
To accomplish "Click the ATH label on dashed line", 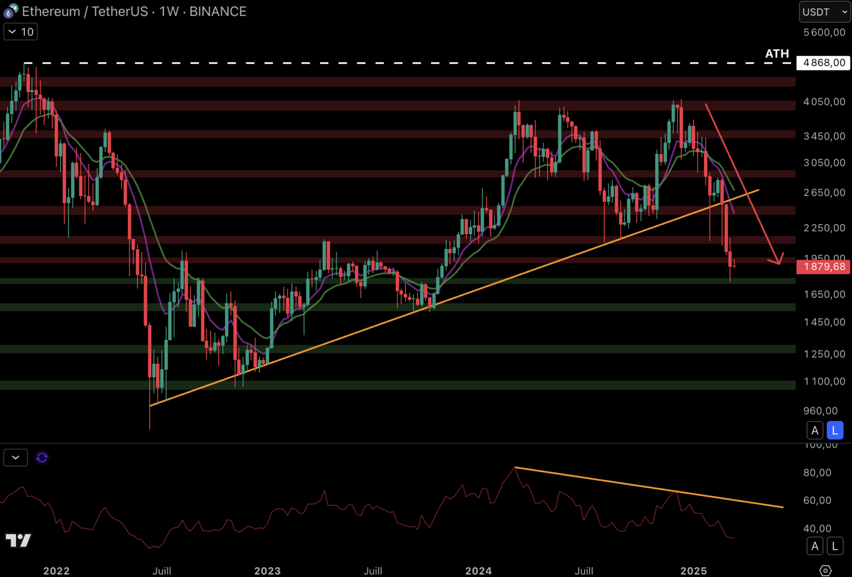I will 777,53.
